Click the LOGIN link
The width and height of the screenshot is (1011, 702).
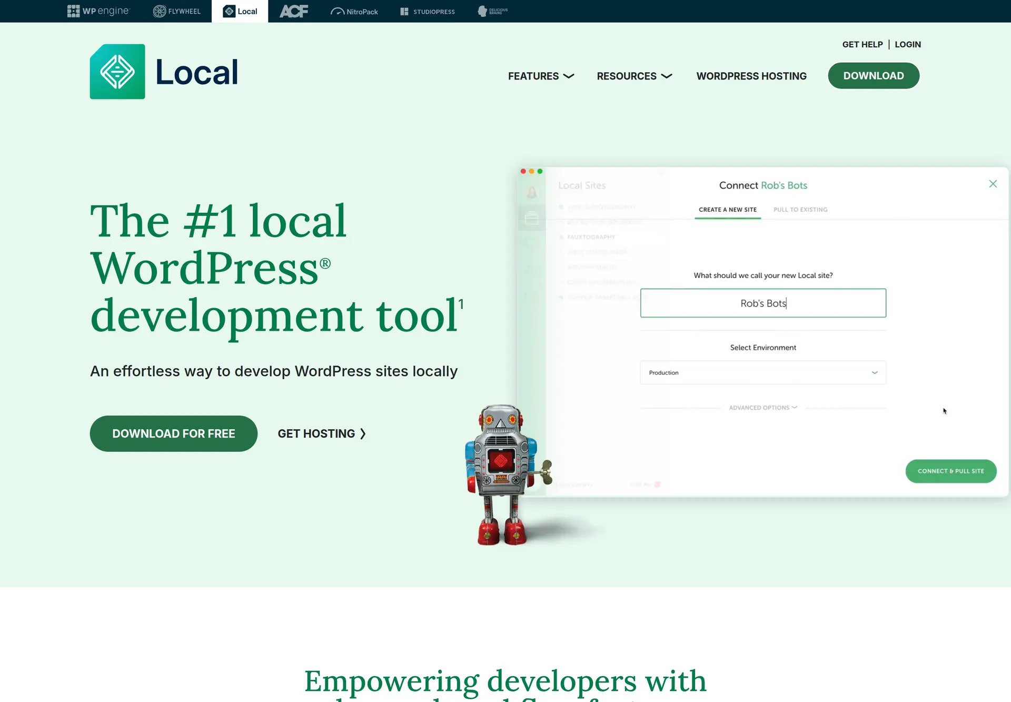click(908, 44)
